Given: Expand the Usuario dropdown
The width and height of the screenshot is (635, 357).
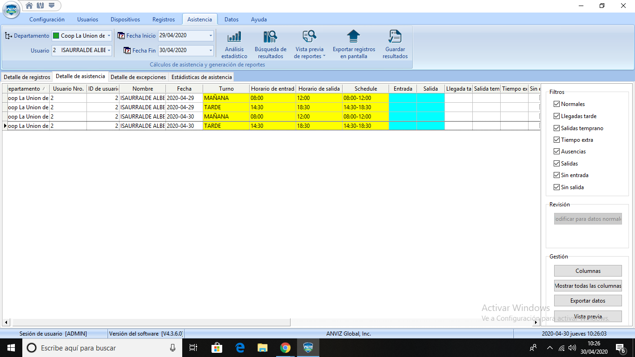Looking at the screenshot, I should tap(109, 50).
